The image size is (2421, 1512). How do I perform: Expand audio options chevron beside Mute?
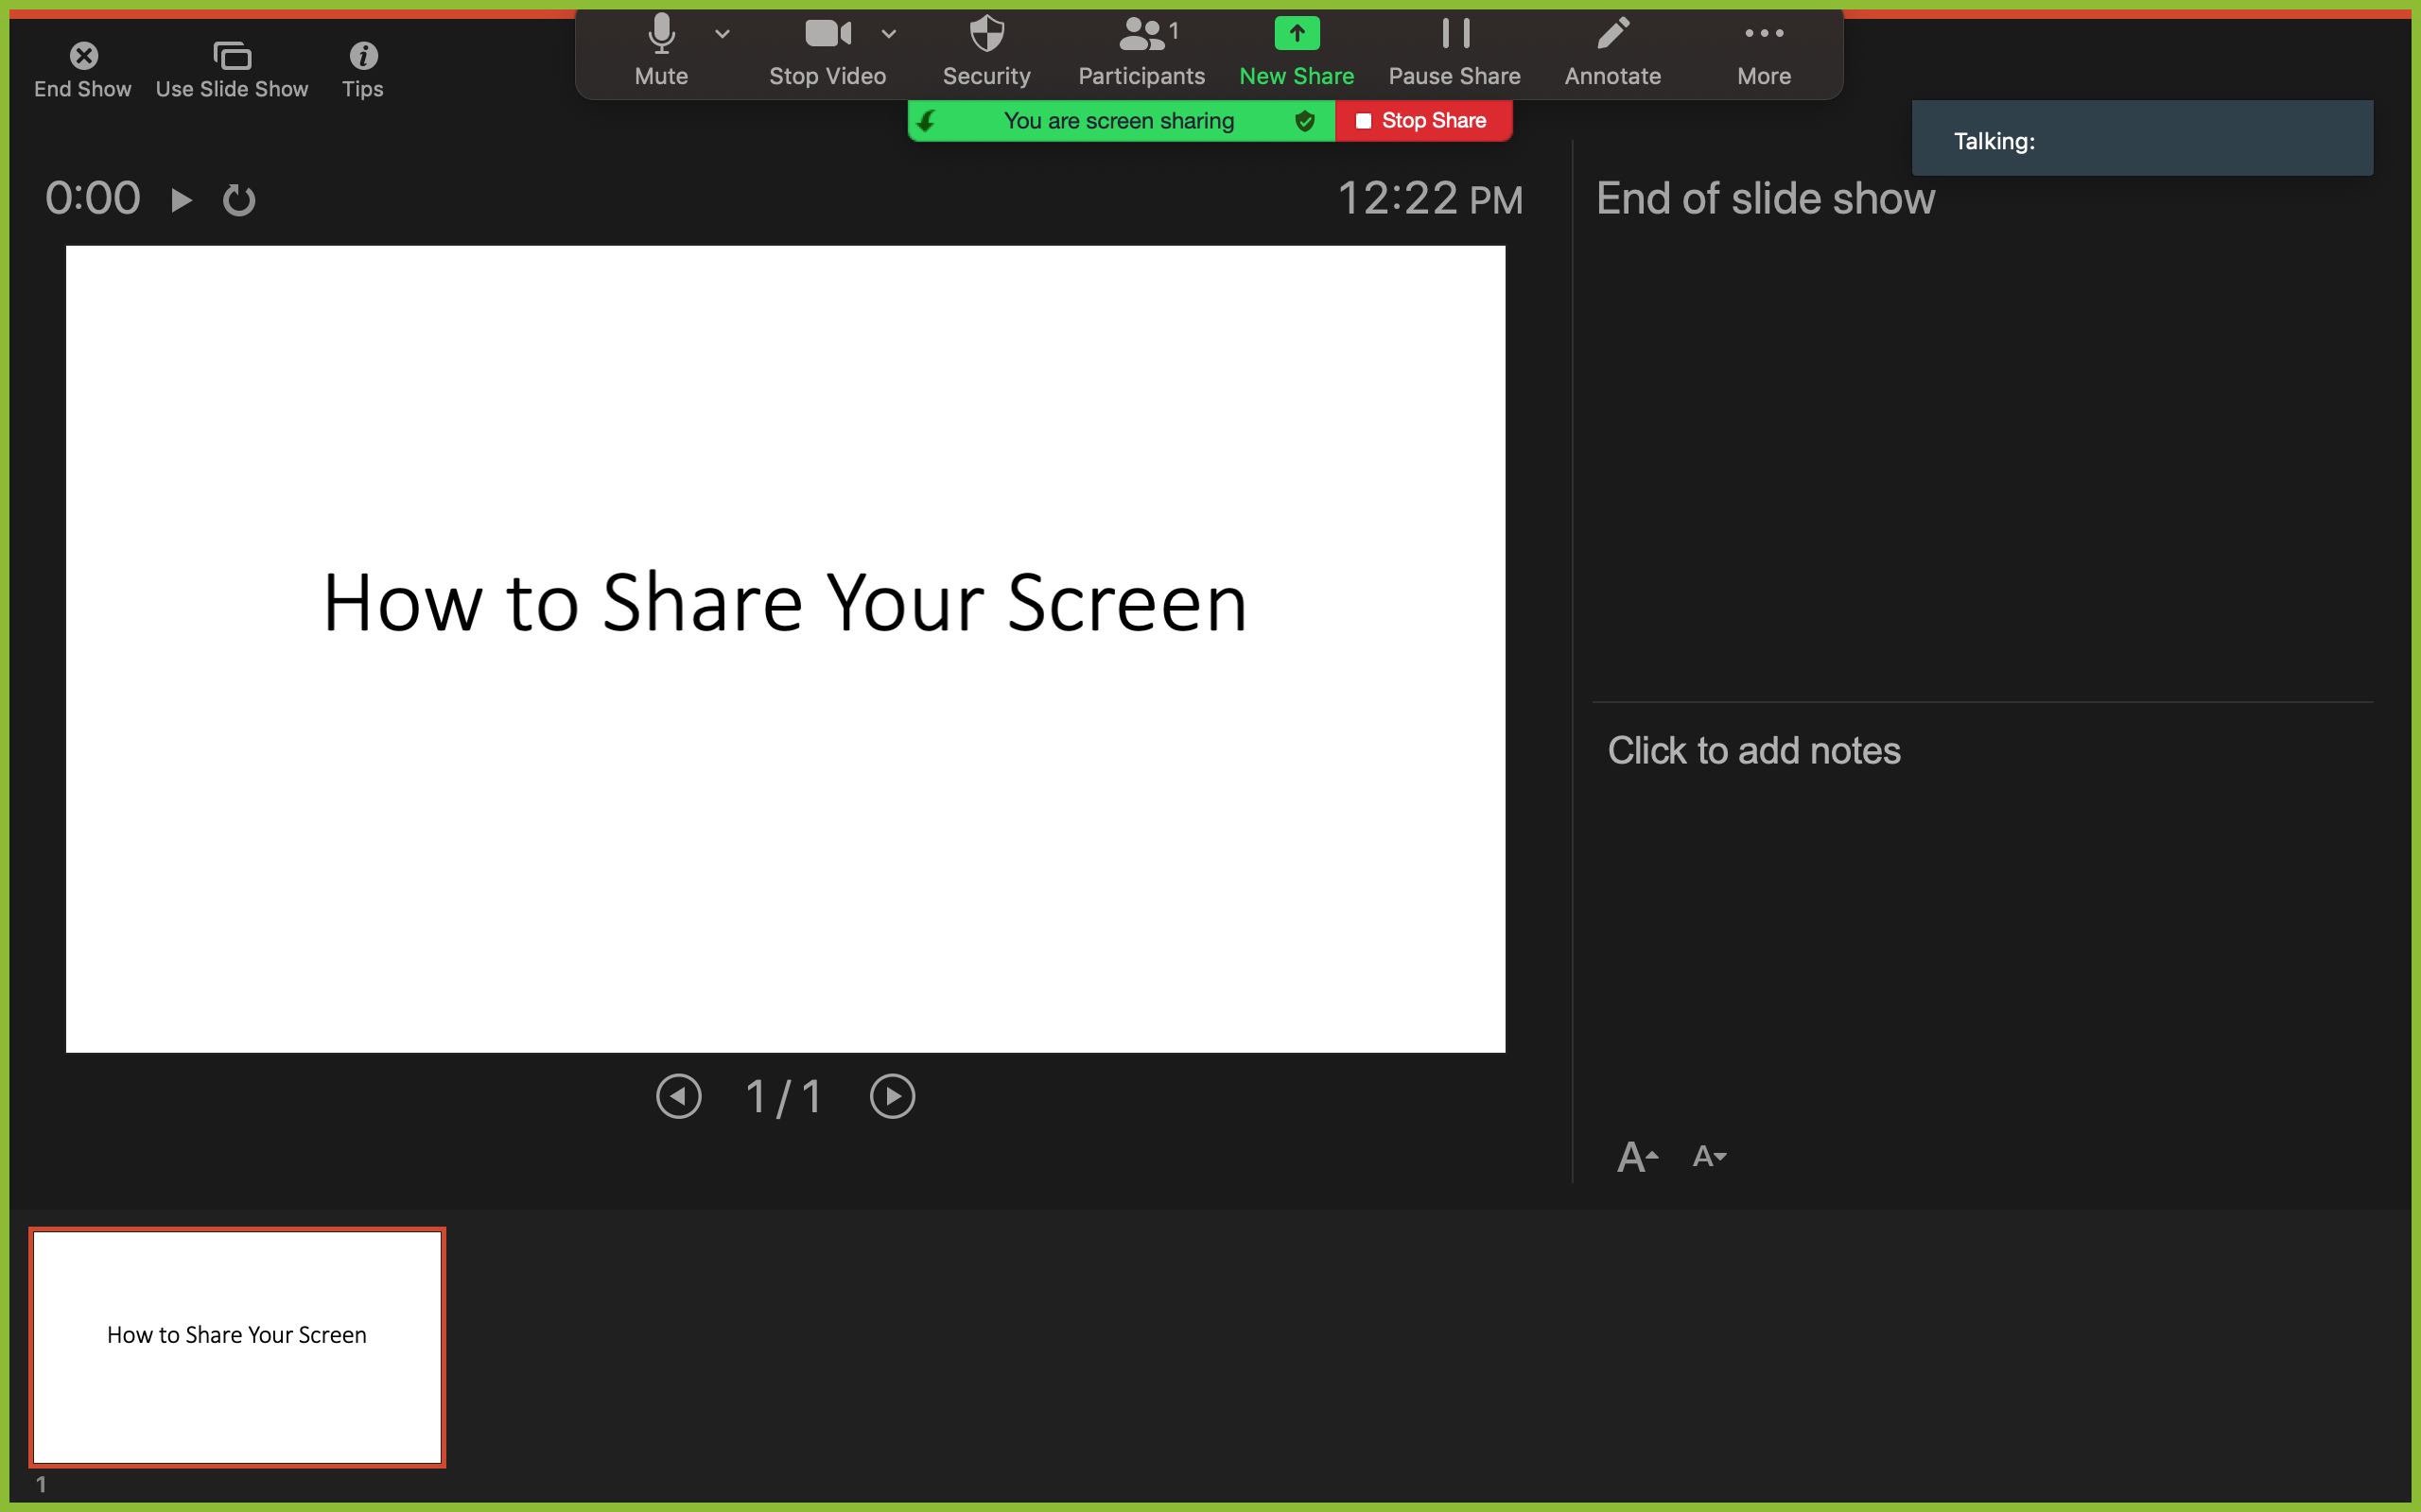[723, 34]
